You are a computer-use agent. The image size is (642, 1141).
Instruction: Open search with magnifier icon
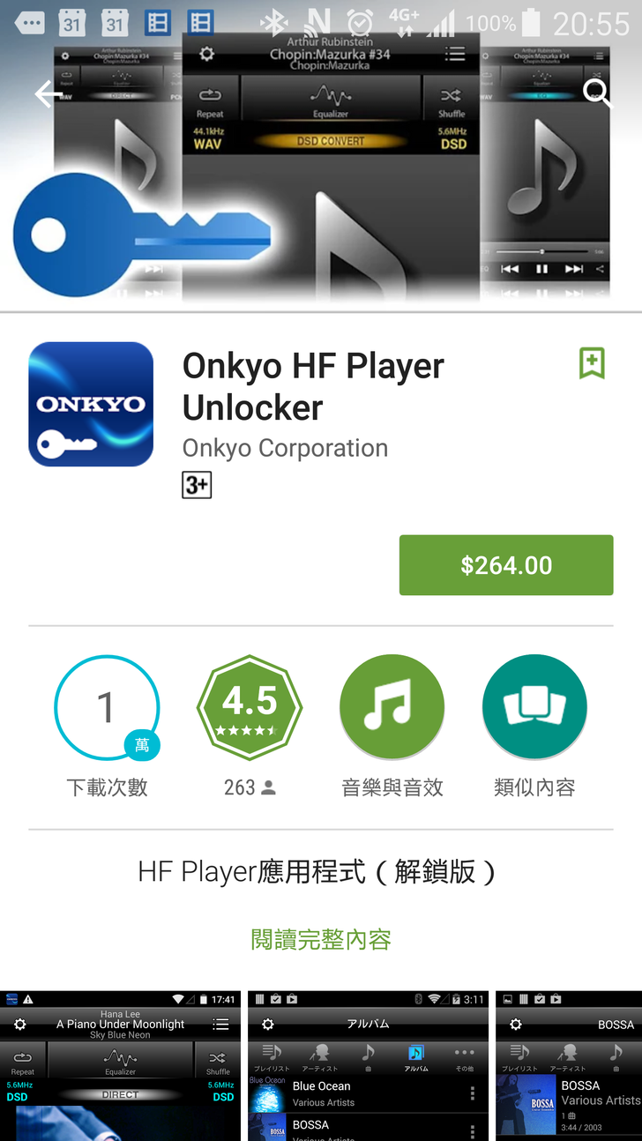[597, 92]
